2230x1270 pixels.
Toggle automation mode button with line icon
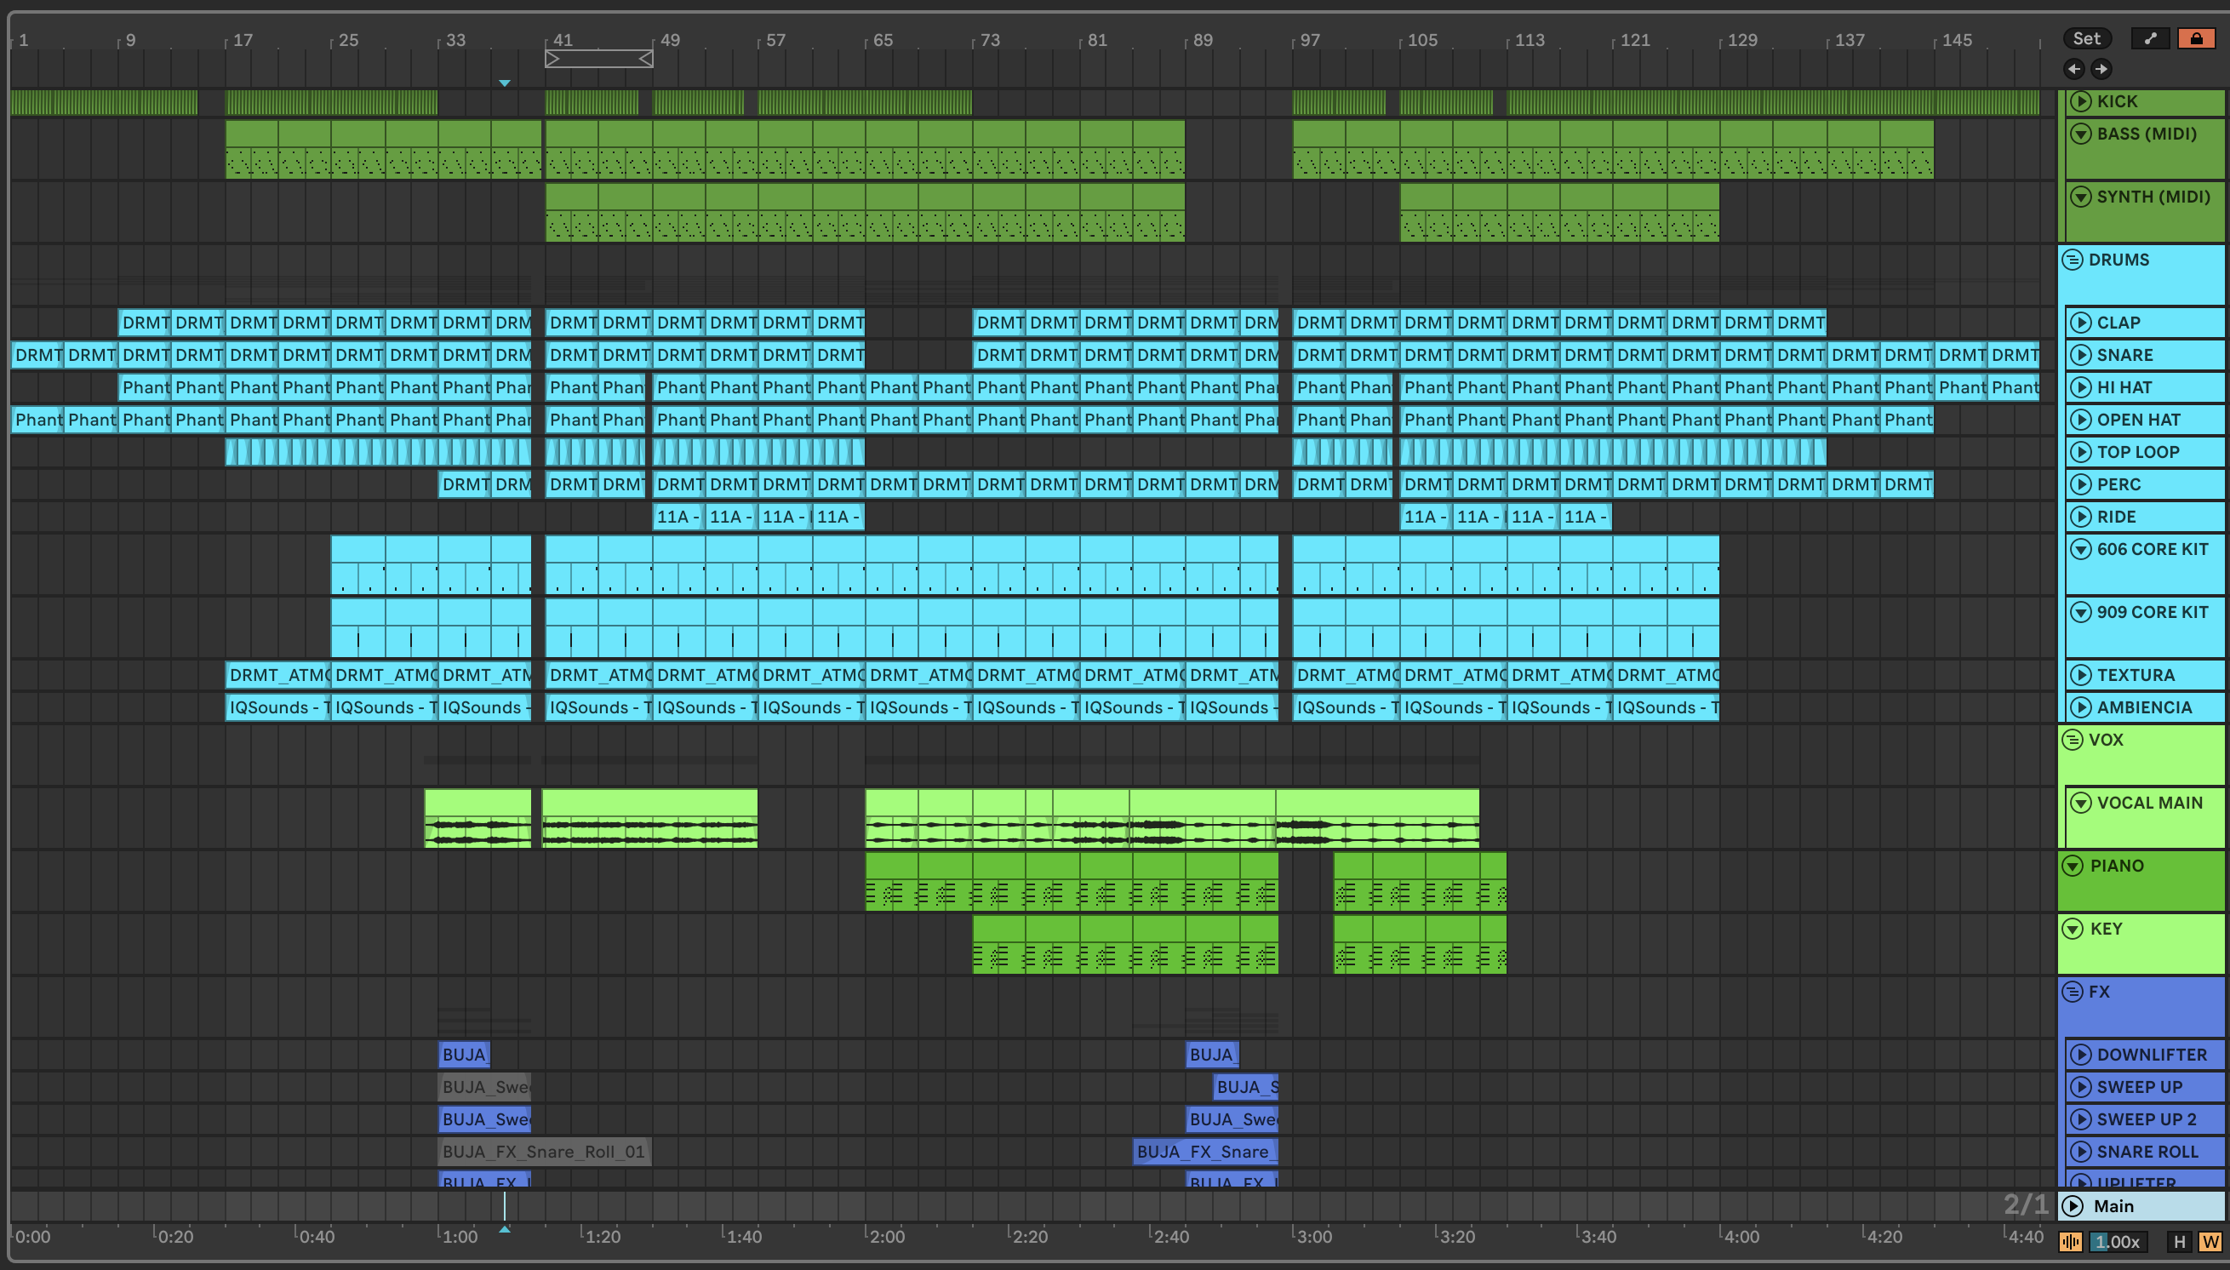pyautogui.click(x=2150, y=38)
